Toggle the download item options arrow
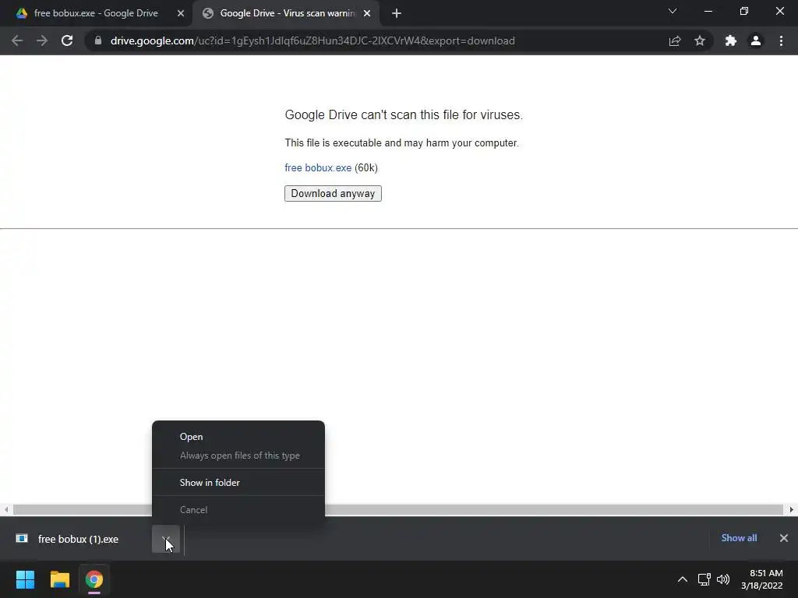The image size is (798, 598). [x=166, y=539]
